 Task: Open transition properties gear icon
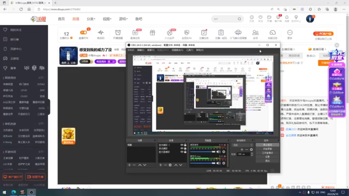[251, 149]
